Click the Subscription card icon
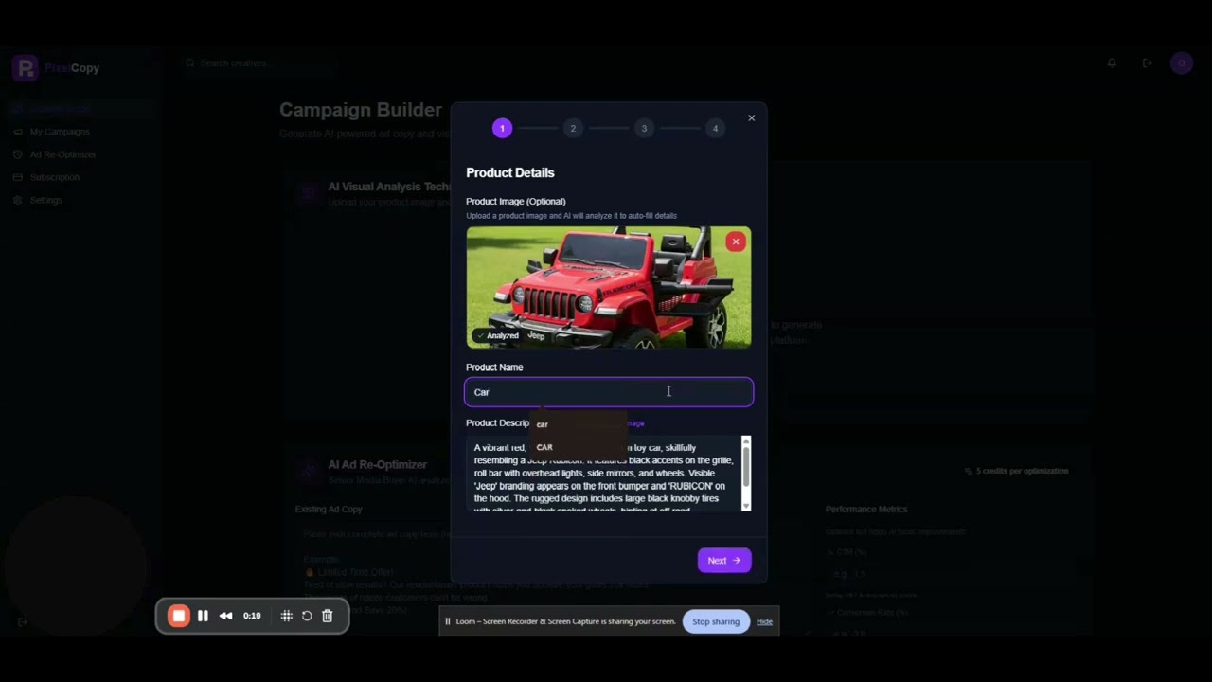The width and height of the screenshot is (1212, 682). (18, 177)
